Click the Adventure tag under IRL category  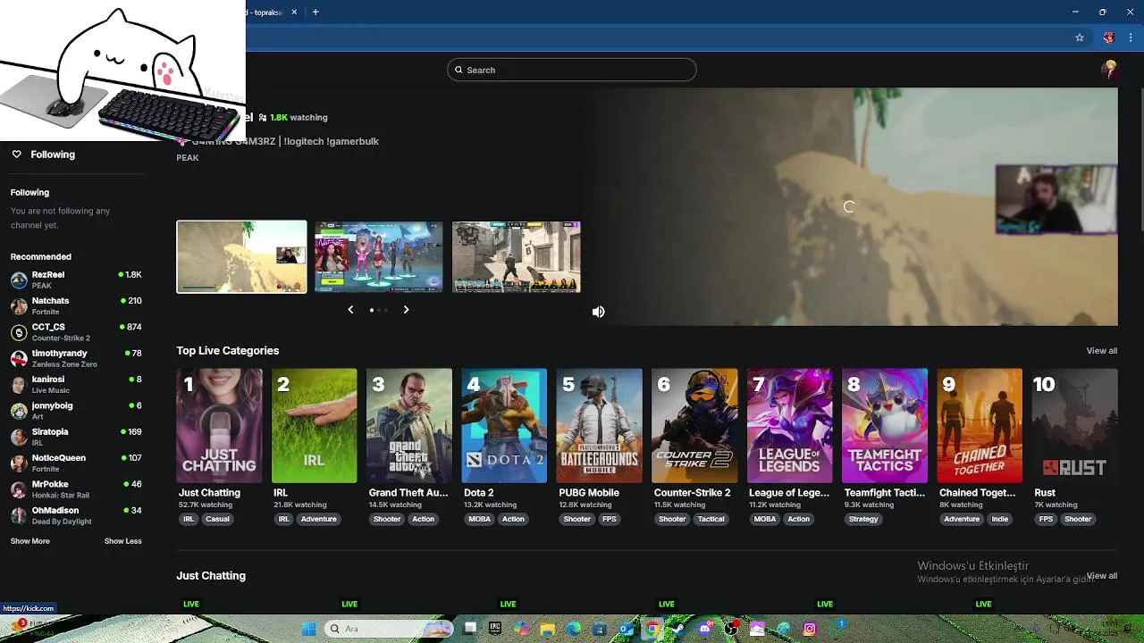point(318,519)
